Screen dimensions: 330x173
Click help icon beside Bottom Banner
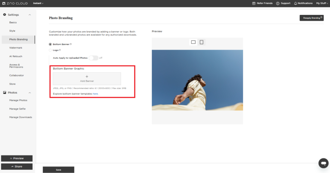point(71,44)
